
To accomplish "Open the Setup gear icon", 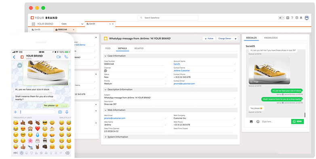I will point(297,18).
